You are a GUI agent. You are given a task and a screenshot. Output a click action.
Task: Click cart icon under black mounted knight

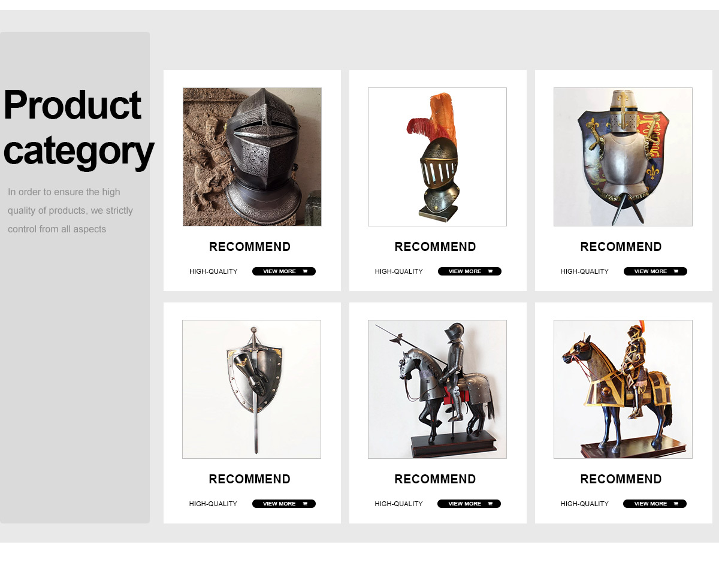(490, 504)
